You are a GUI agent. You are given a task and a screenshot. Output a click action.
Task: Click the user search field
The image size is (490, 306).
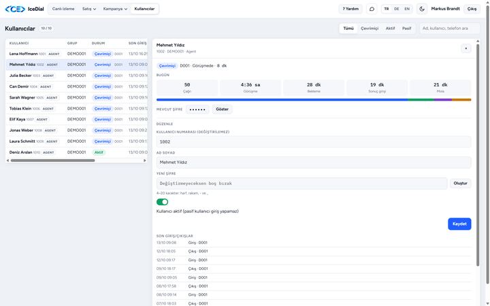click(x=450, y=29)
